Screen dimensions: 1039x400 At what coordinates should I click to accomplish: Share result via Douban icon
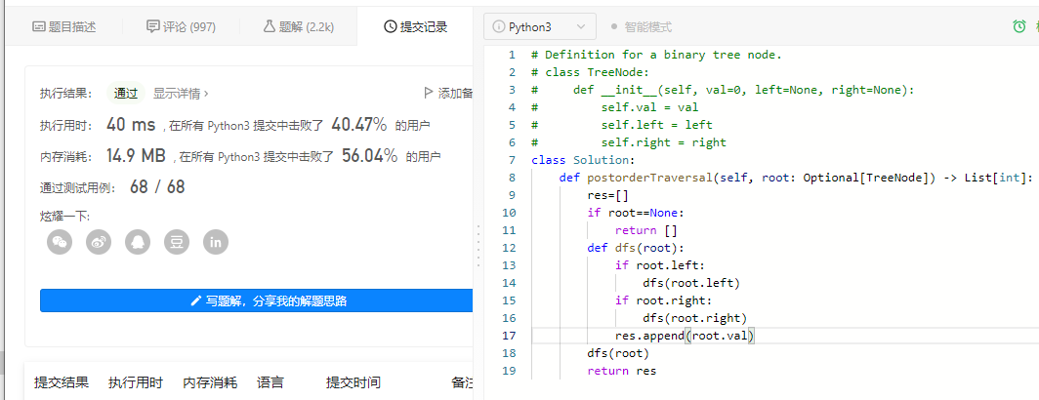click(177, 242)
